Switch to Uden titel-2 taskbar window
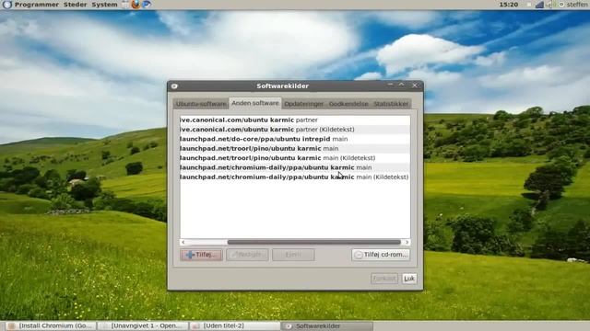 235,325
